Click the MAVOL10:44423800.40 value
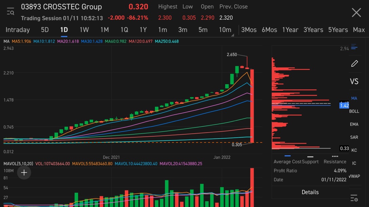Viewport: 369px width, 207px height. 136,164
